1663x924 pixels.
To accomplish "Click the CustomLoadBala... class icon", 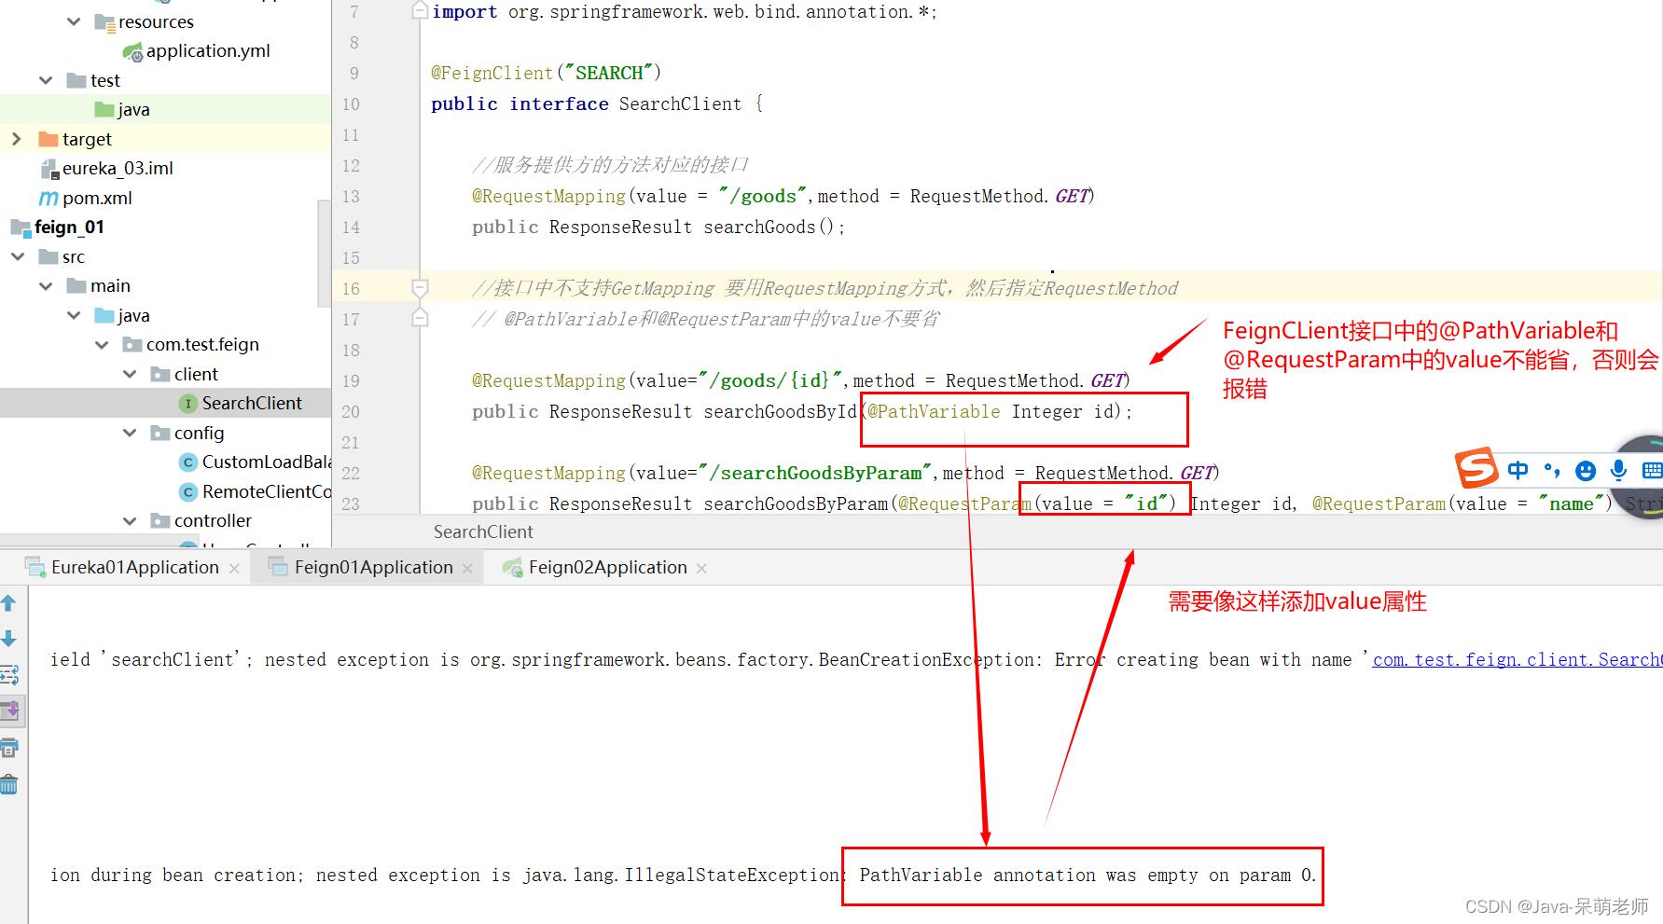I will (187, 462).
